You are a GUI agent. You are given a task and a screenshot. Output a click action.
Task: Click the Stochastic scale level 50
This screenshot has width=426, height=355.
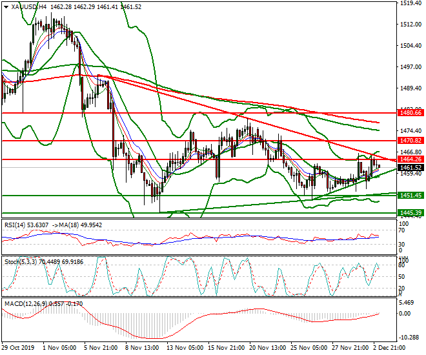[x=401, y=277]
